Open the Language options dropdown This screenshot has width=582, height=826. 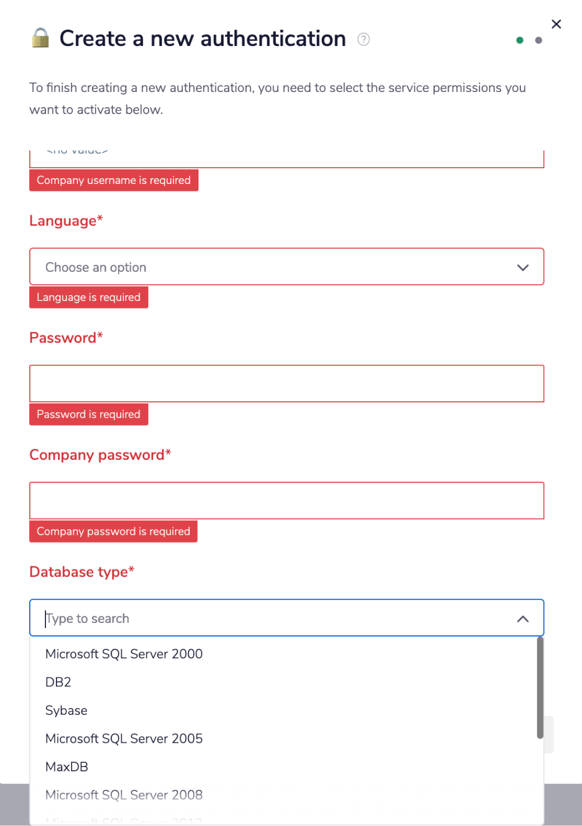pos(522,267)
